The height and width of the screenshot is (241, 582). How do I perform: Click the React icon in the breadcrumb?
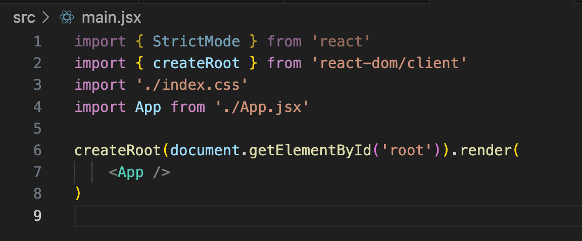click(67, 18)
